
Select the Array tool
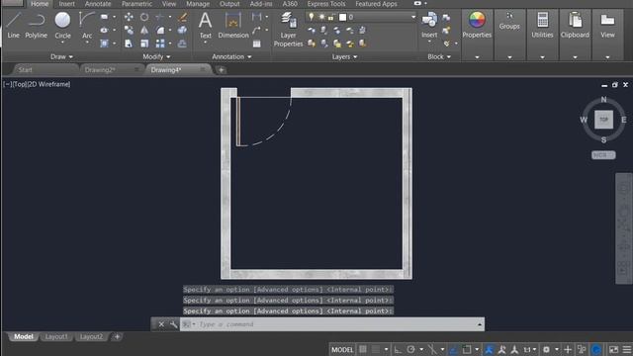tap(160, 44)
